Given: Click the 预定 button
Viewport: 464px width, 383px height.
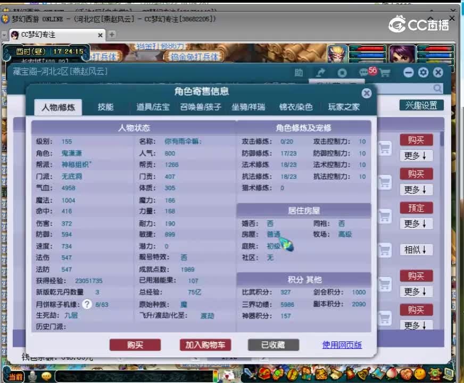Looking at the screenshot, I should (416, 208).
